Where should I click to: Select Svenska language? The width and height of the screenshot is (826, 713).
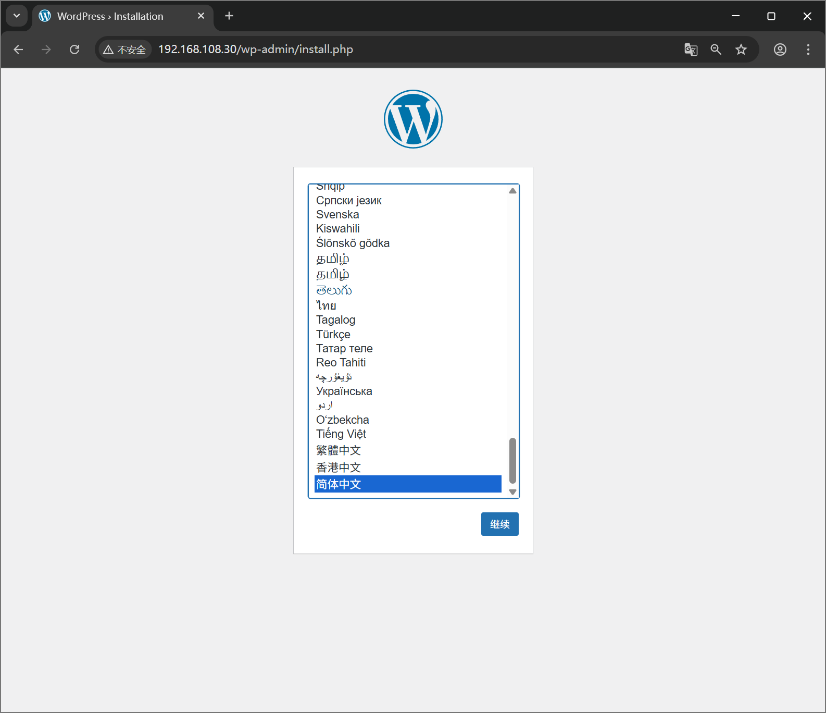coord(408,215)
